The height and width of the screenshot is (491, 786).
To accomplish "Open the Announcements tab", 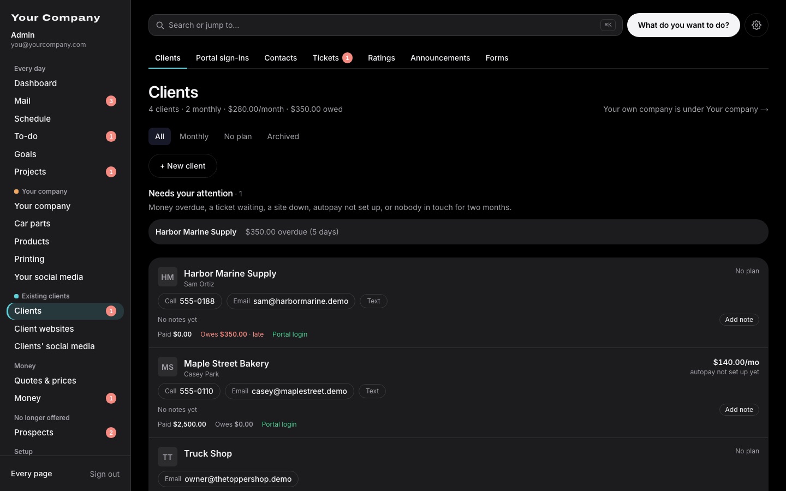I will pos(440,58).
